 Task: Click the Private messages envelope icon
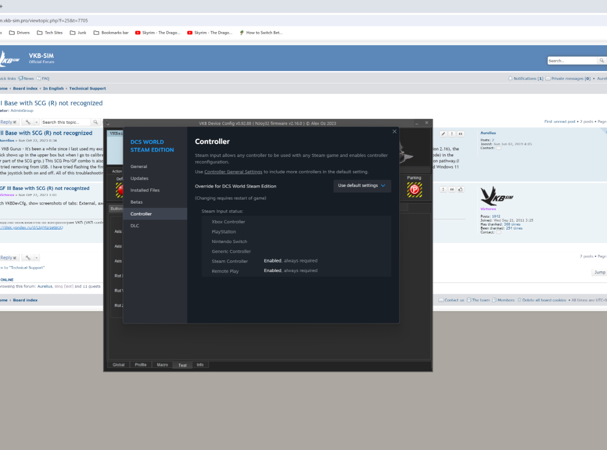(x=548, y=78)
